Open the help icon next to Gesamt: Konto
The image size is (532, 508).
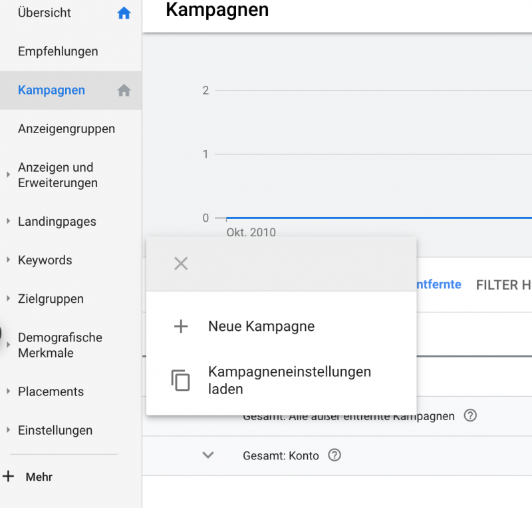[x=334, y=455]
